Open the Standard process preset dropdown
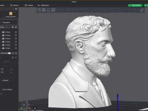This screenshot has height=111, width=148. (x=9, y=23)
